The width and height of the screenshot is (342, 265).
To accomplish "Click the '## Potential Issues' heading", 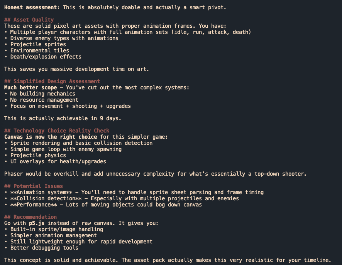I will point(34,186).
